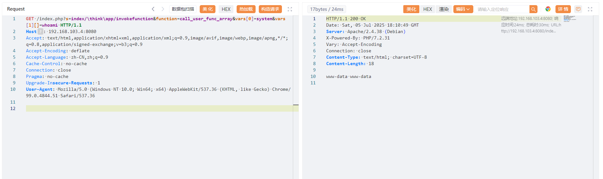
Task: Toggle 美化 beautify in the Request panel
Action: point(208,9)
